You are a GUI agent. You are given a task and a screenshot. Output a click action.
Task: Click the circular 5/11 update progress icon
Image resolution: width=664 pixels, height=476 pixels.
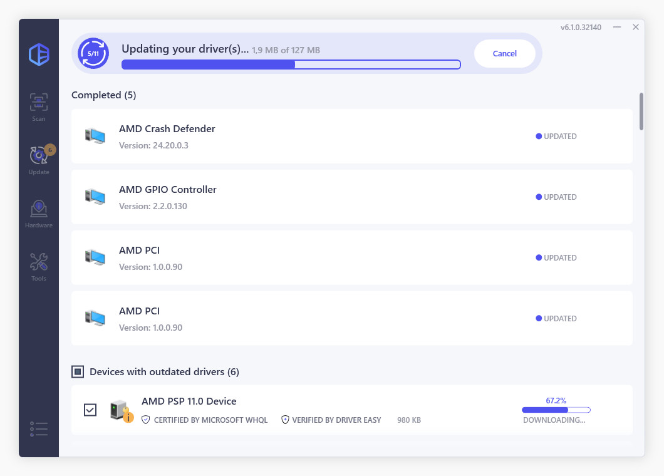tap(93, 53)
